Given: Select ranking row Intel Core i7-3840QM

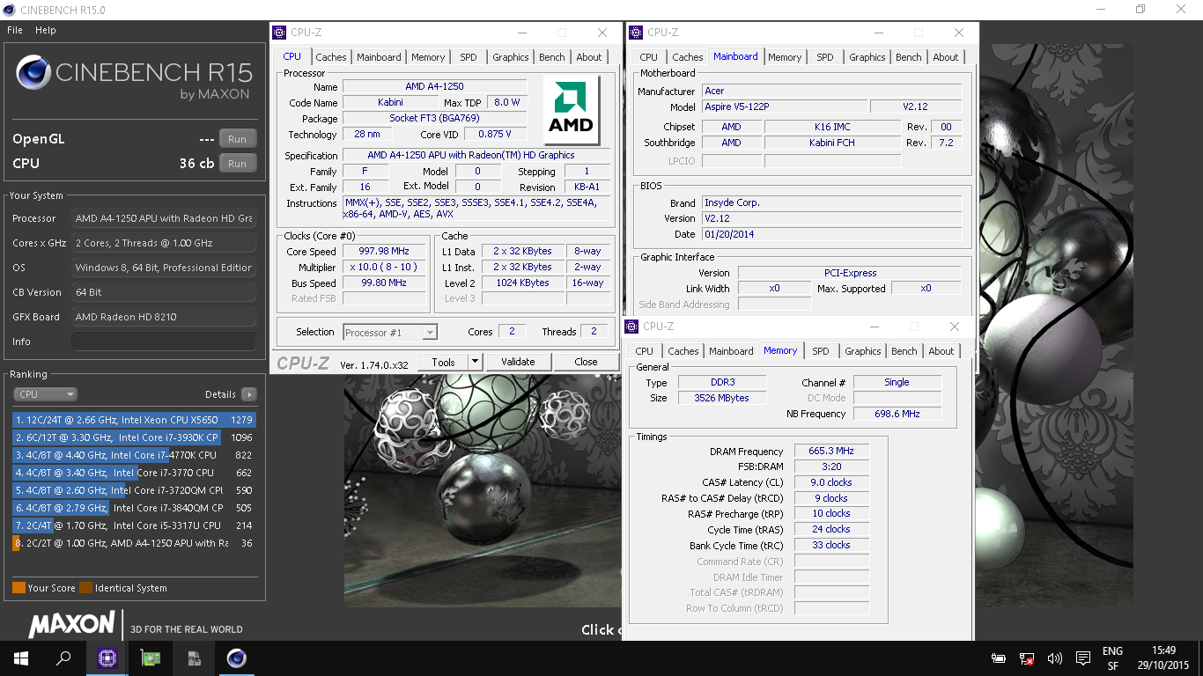Looking at the screenshot, I should point(134,508).
